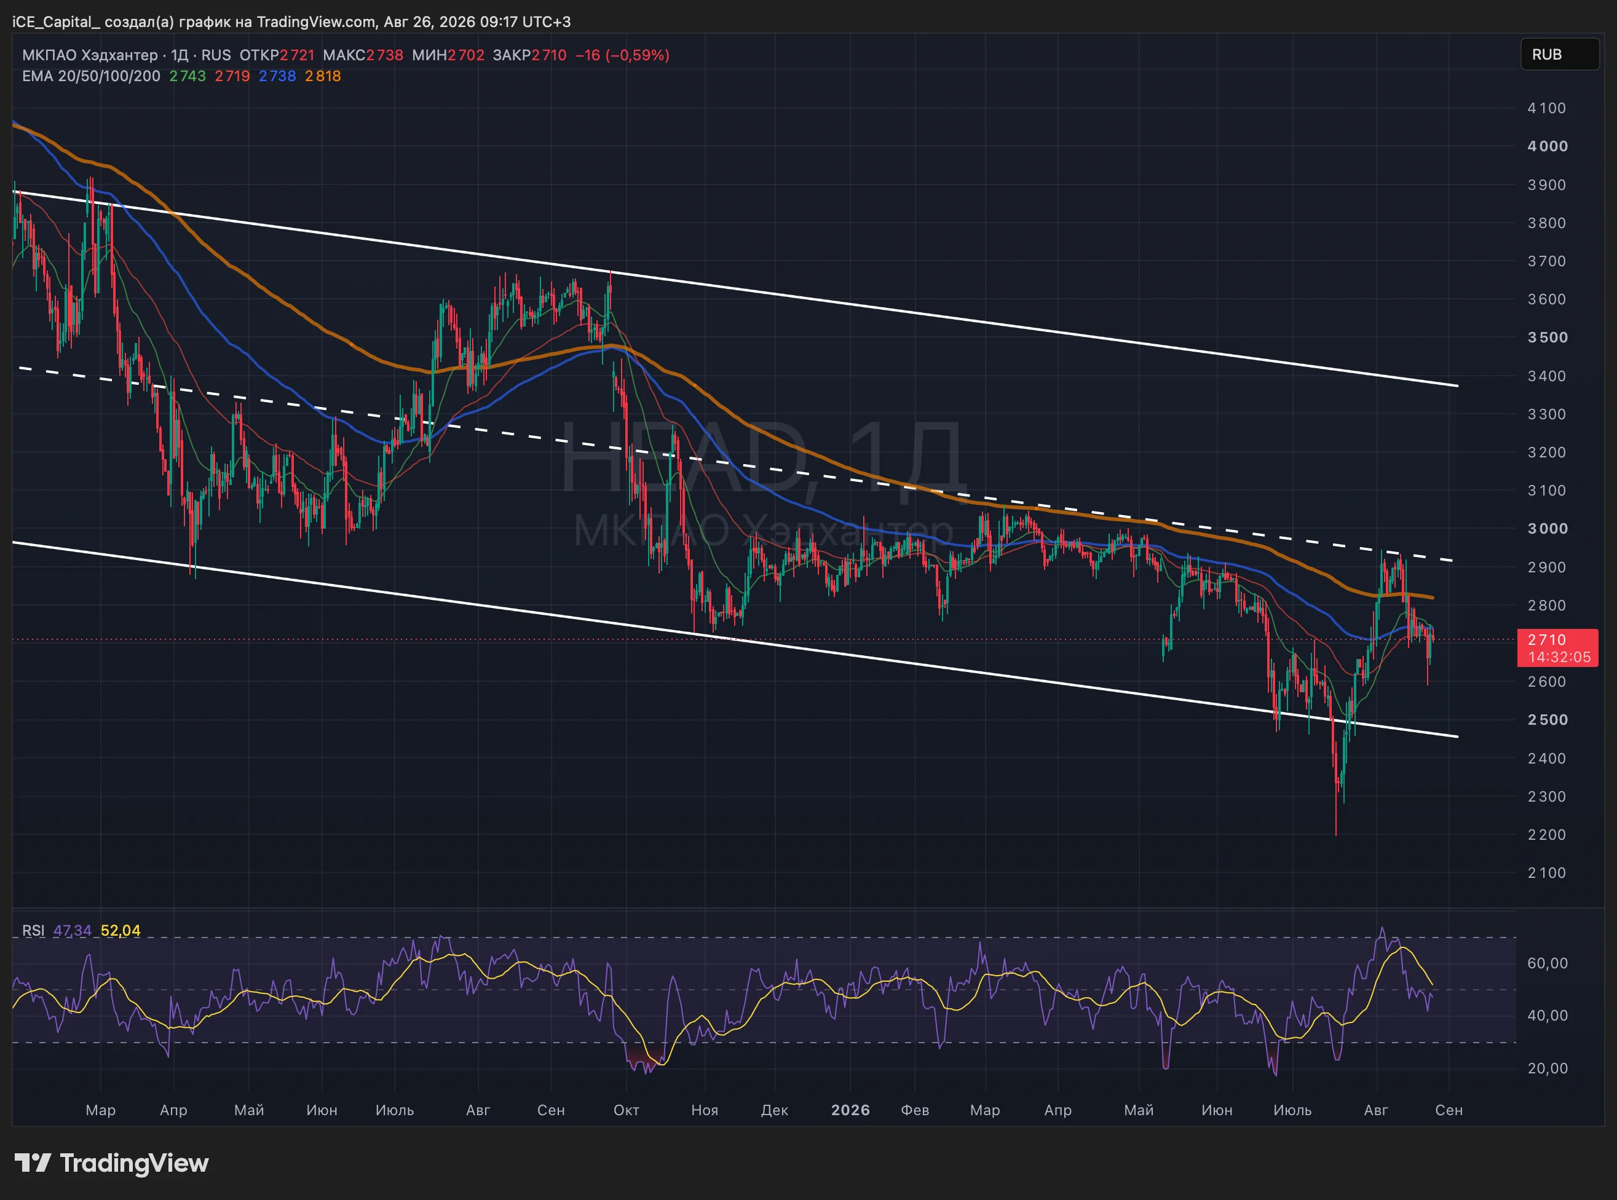This screenshot has width=1617, height=1200.
Task: Click the 3000 price axis label
Action: pos(1548,529)
